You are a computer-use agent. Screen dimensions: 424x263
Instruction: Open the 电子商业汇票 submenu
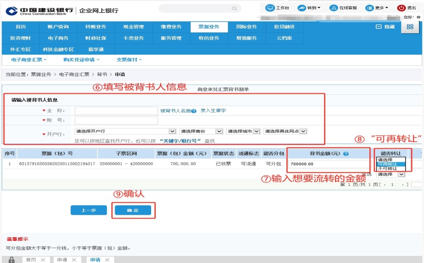coord(28,60)
